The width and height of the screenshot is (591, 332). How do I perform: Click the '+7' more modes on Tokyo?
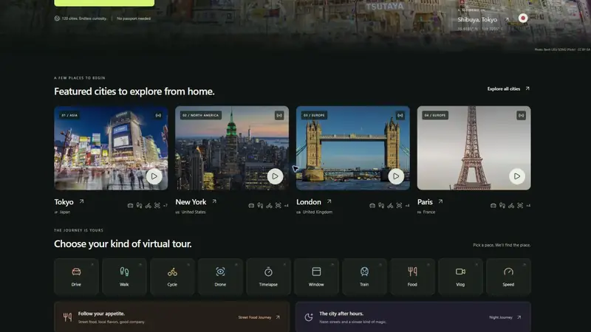pos(165,206)
